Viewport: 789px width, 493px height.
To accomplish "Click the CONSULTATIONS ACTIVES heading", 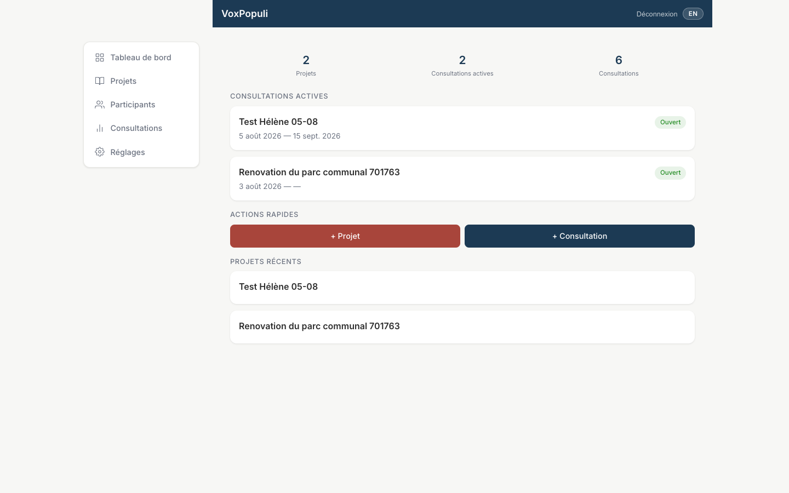I will click(x=279, y=96).
